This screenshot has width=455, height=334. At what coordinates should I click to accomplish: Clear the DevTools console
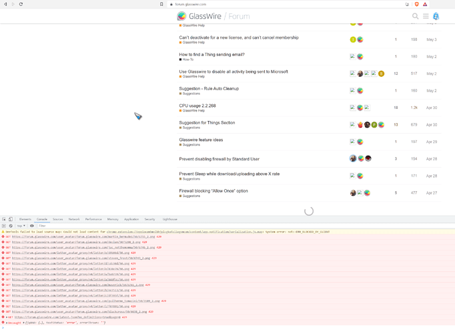pos(11,226)
